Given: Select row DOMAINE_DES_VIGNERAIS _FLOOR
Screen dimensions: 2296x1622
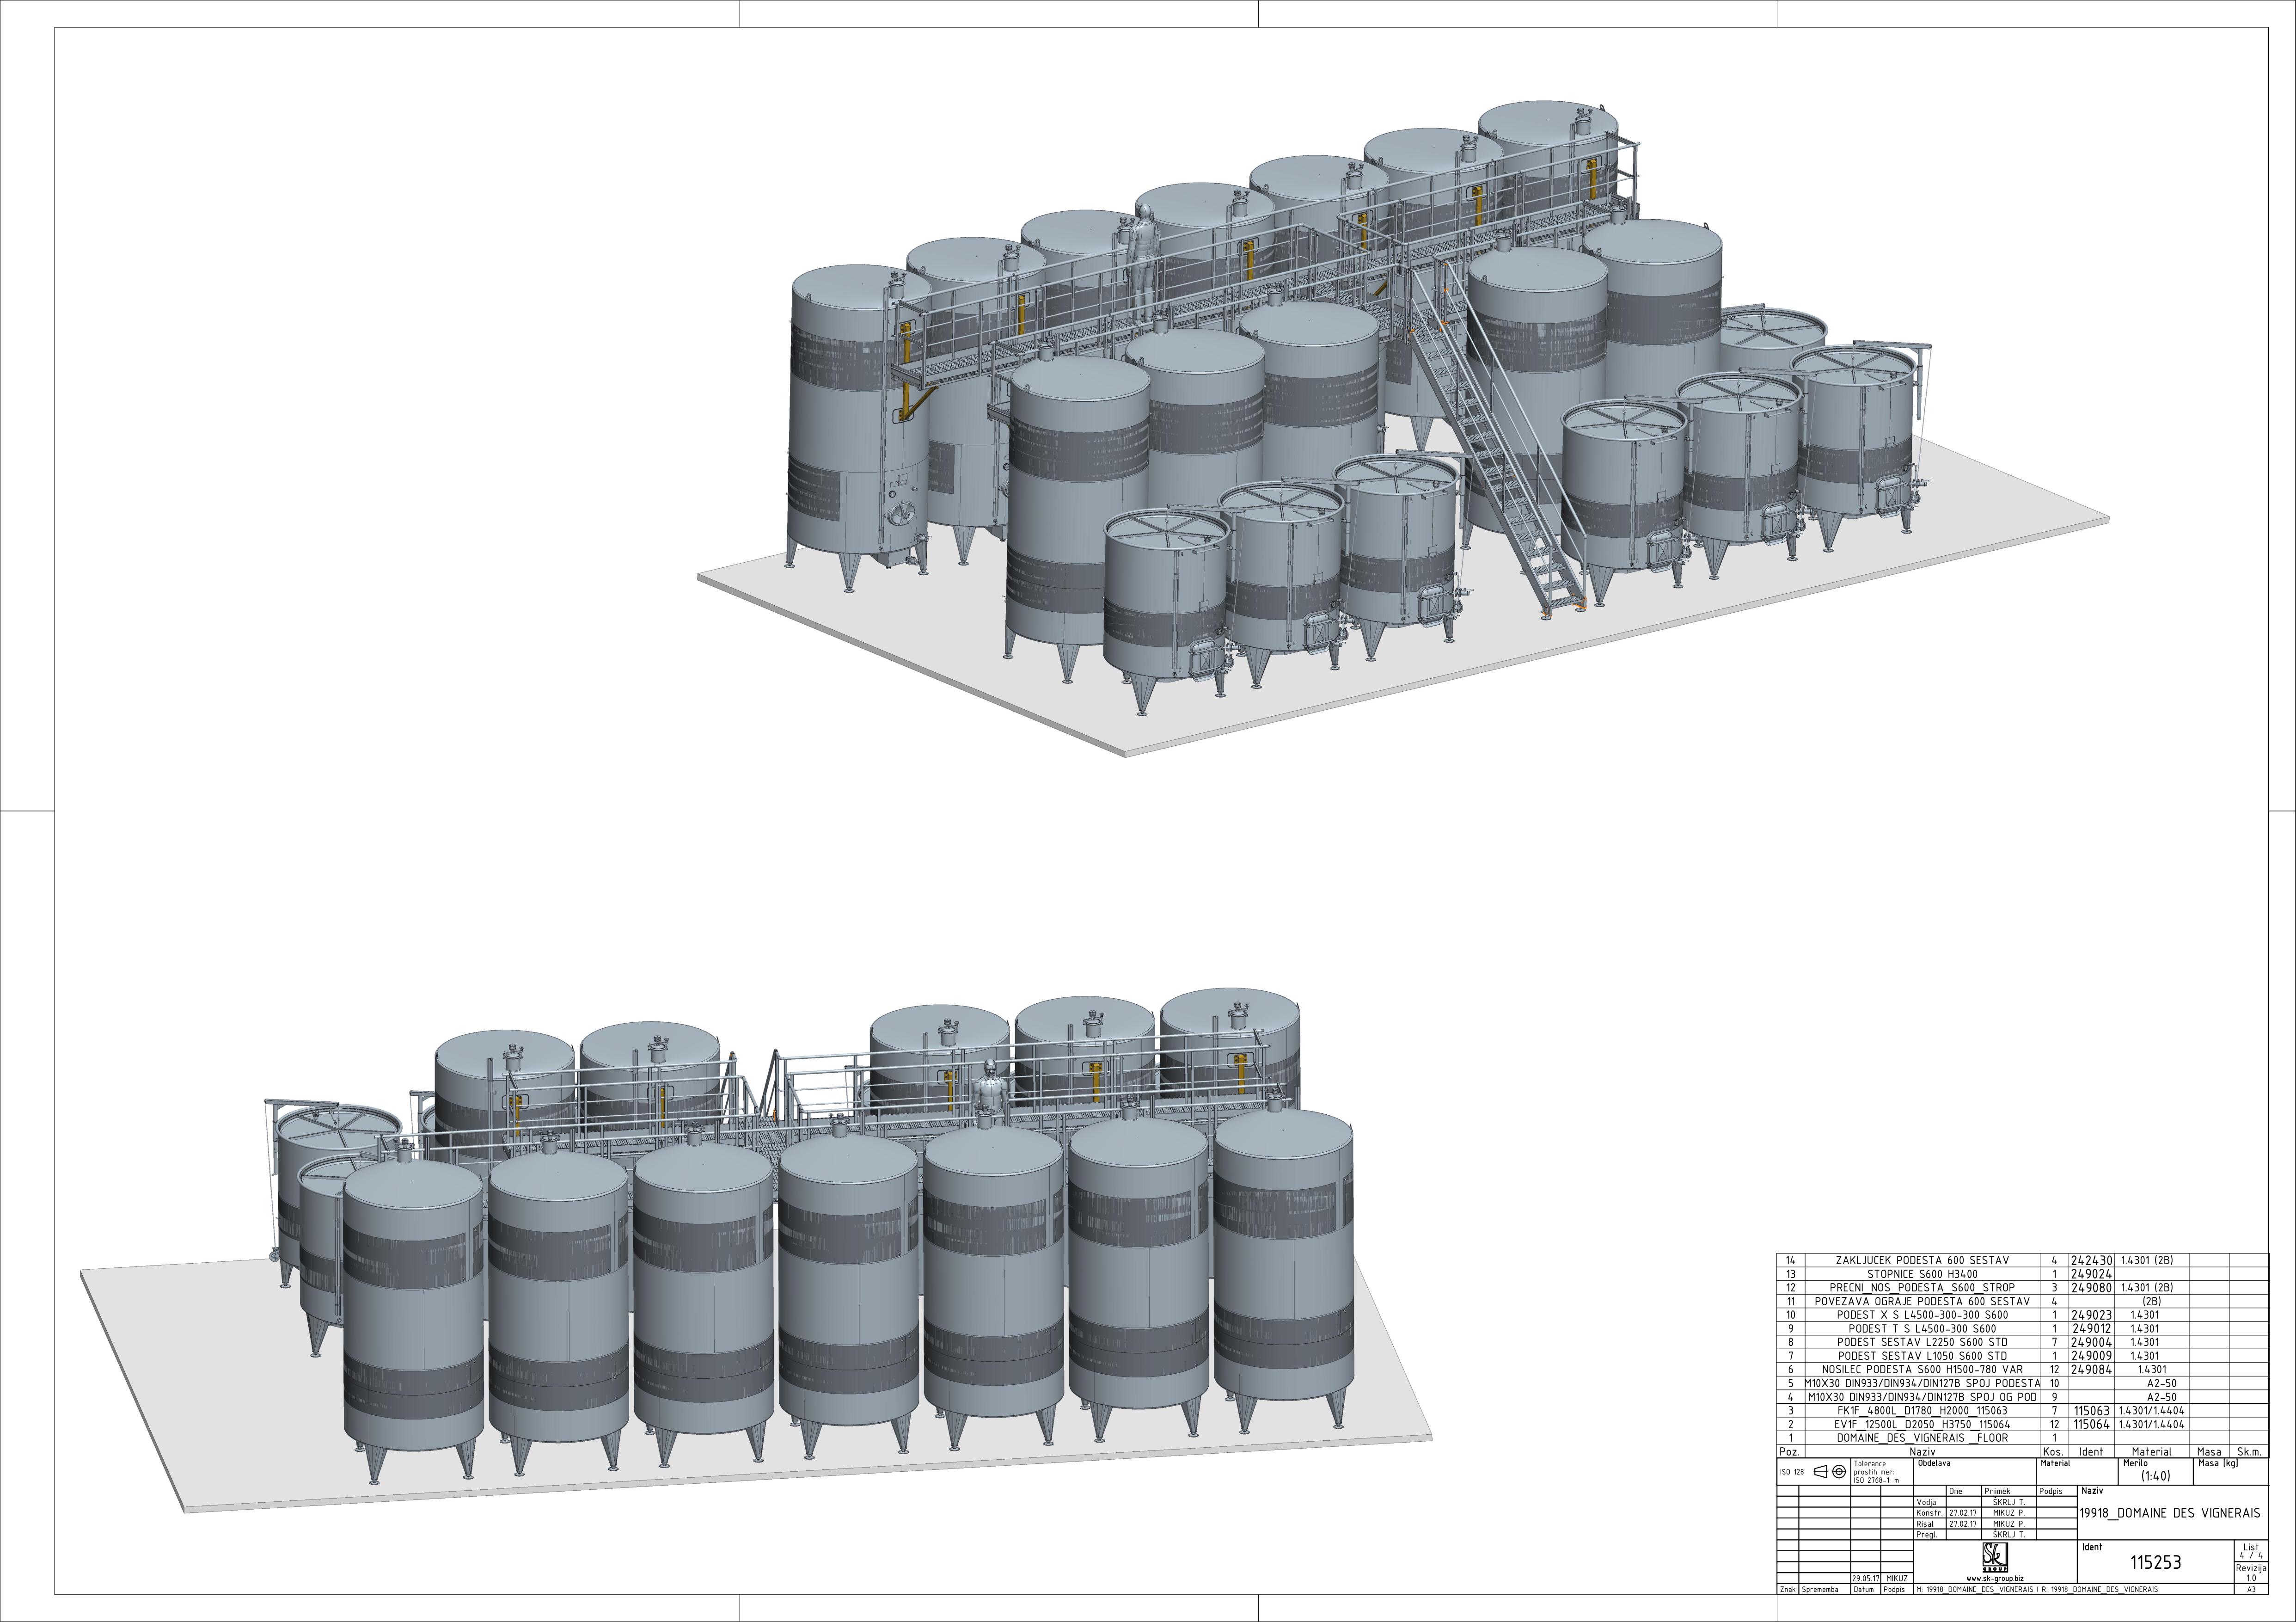Looking at the screenshot, I should [2022, 1438].
